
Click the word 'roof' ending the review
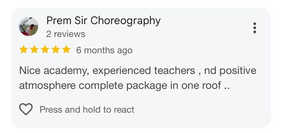coord(211,85)
